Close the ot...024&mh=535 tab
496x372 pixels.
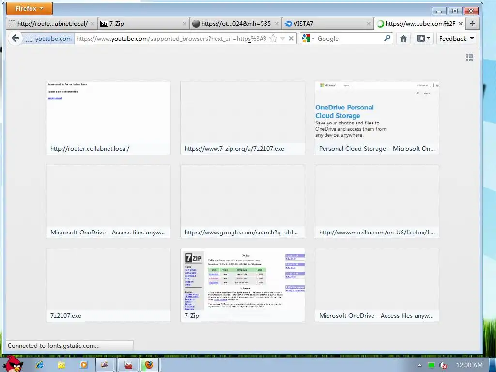[x=277, y=24]
